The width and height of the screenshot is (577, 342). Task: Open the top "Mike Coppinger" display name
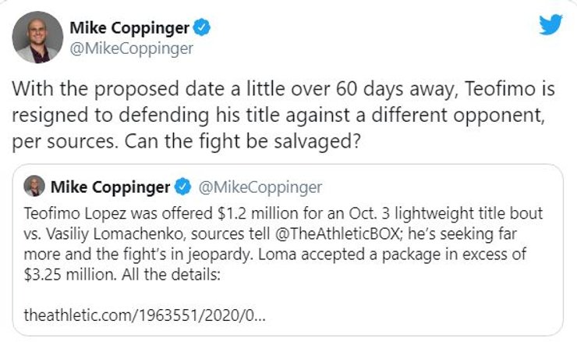pyautogui.click(x=129, y=28)
